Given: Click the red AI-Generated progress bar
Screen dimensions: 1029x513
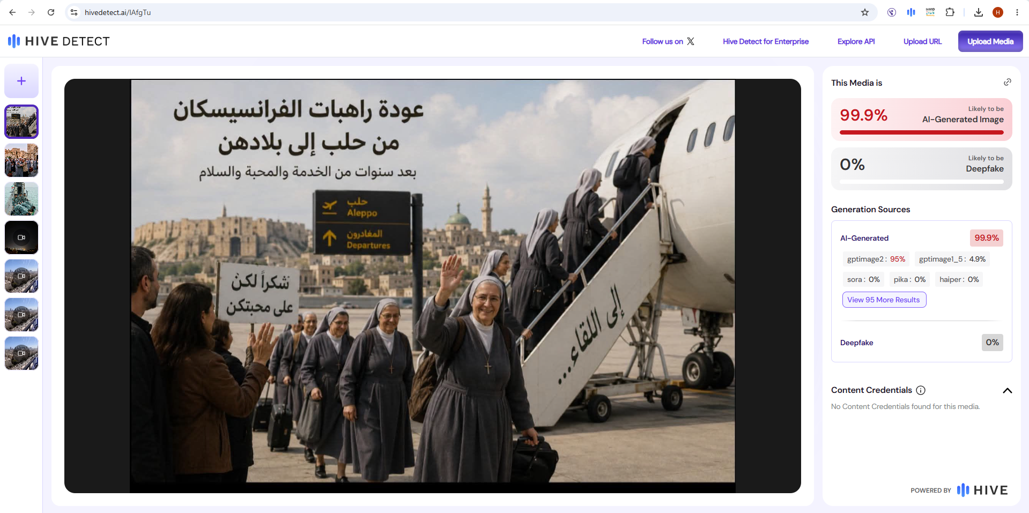Looking at the screenshot, I should (922, 132).
